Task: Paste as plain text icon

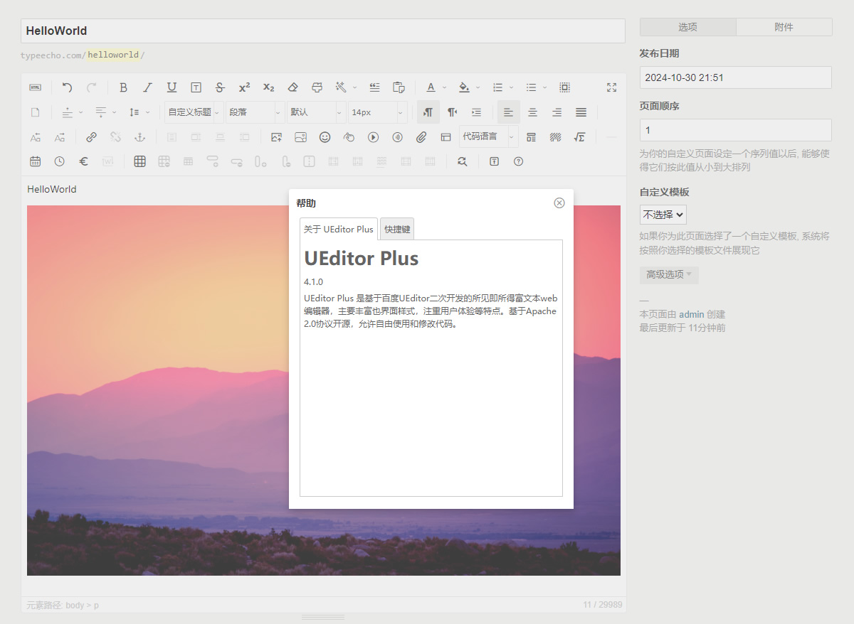Action: [399, 87]
